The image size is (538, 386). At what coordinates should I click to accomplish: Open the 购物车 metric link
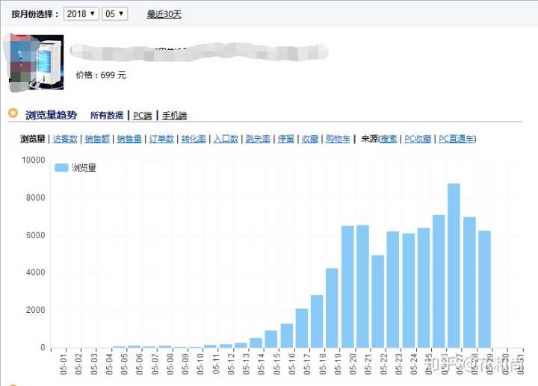pyautogui.click(x=338, y=139)
